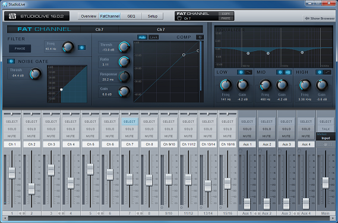Click the Ch 4 pan slider
The height and width of the screenshot is (223, 338).
click(71, 114)
